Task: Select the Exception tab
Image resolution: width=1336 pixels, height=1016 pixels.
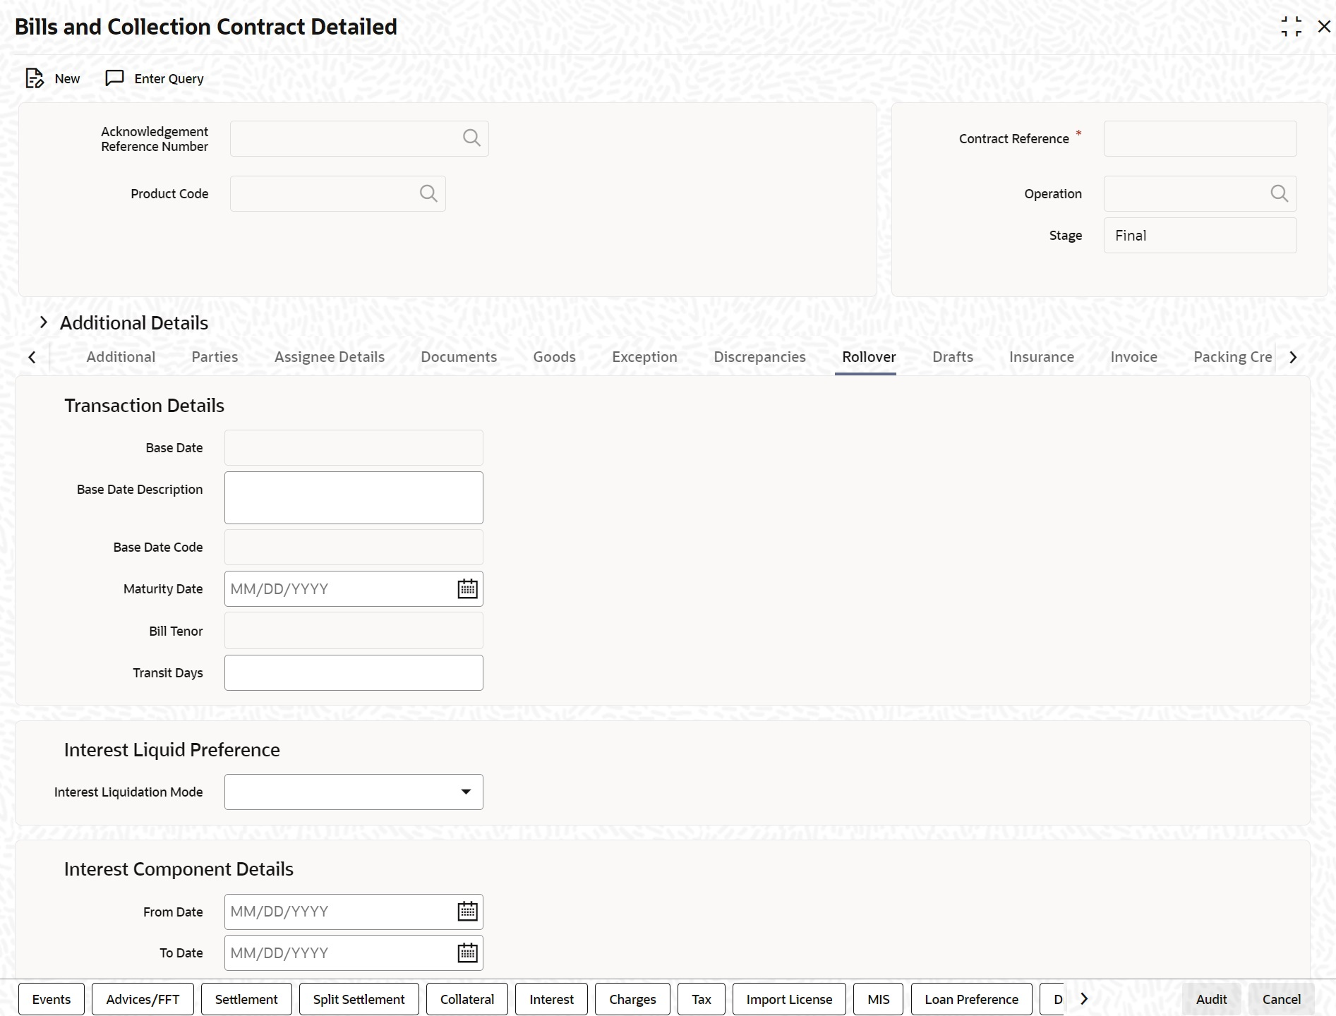Action: pyautogui.click(x=644, y=357)
